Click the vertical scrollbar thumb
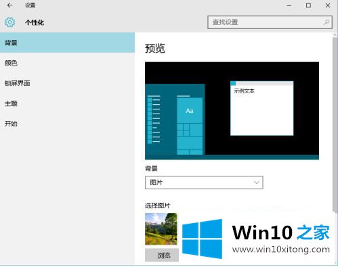The width and height of the screenshot is (338, 267). click(335, 125)
